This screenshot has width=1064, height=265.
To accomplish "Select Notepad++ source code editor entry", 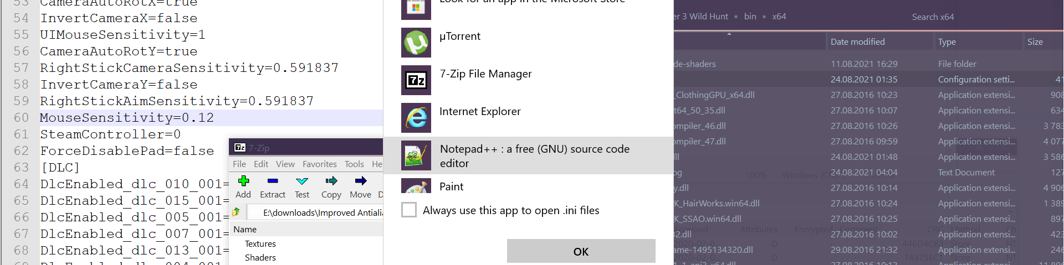I will 528,155.
